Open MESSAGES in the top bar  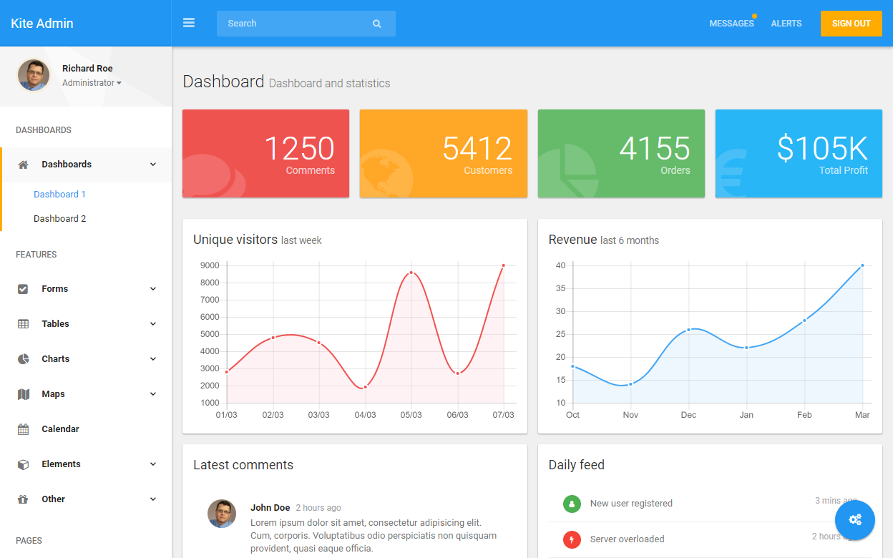(x=731, y=24)
